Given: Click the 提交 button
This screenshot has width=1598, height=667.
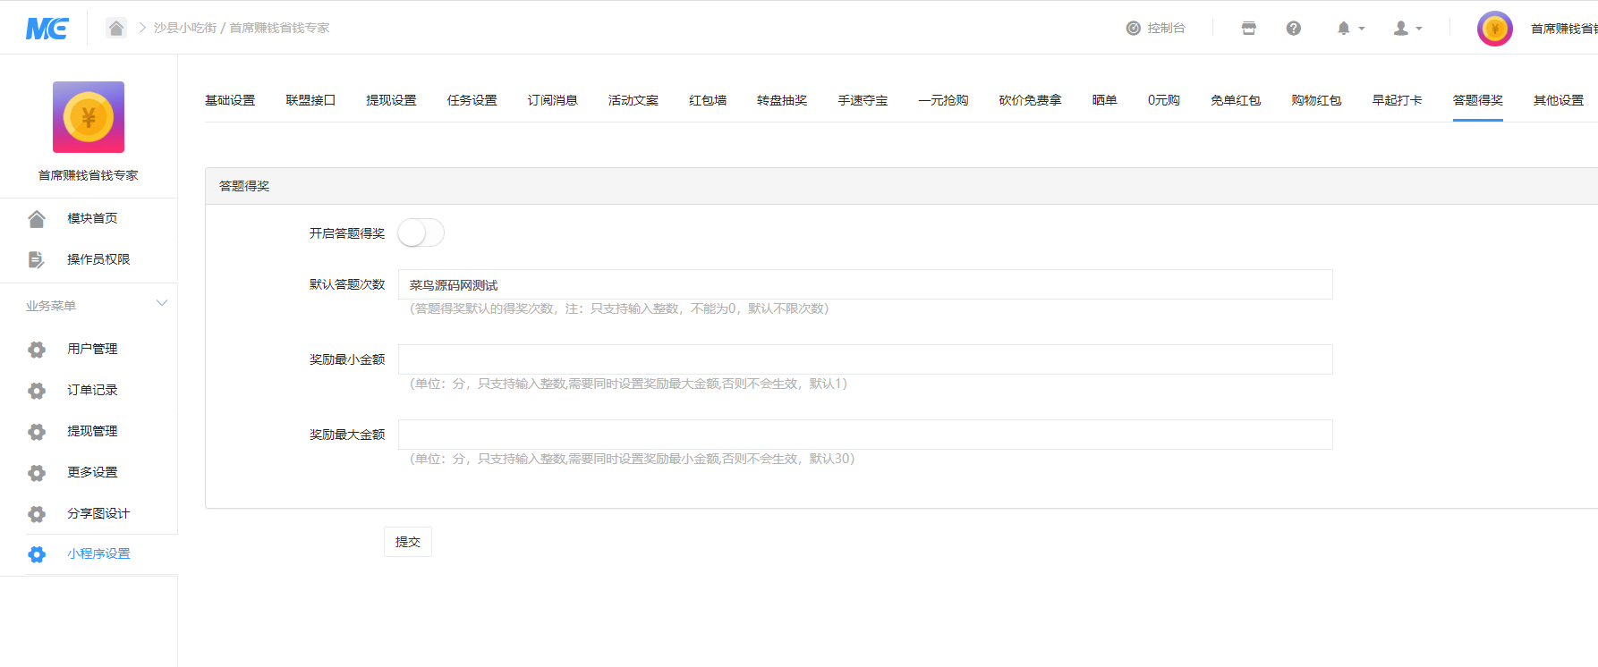Looking at the screenshot, I should coord(408,542).
